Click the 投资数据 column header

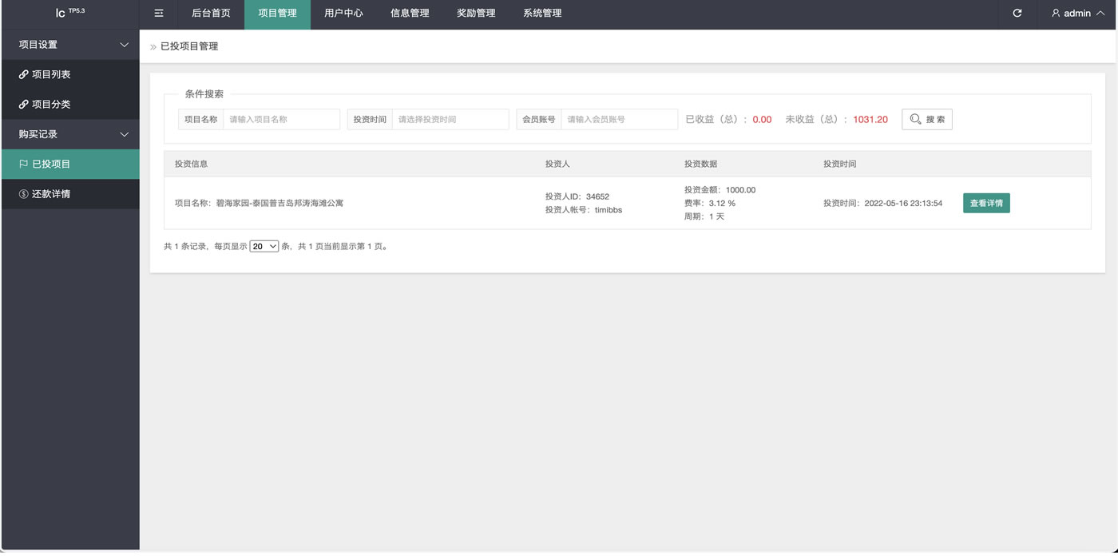point(700,164)
